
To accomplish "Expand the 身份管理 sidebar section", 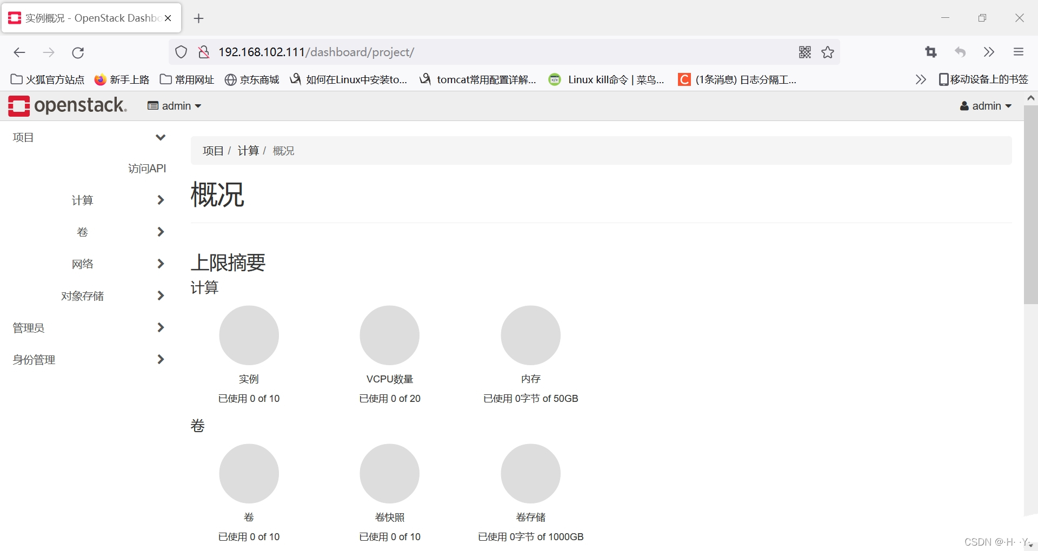I will point(89,359).
